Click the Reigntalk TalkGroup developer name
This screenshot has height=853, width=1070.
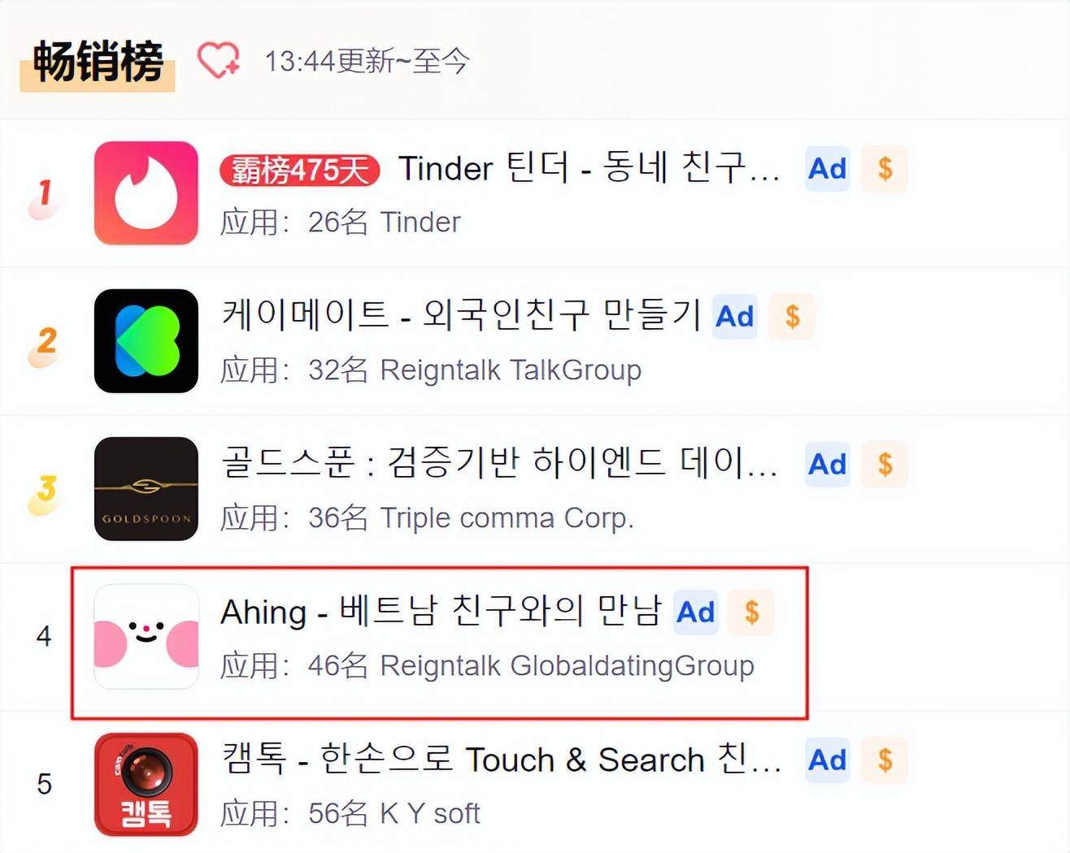[x=511, y=370]
